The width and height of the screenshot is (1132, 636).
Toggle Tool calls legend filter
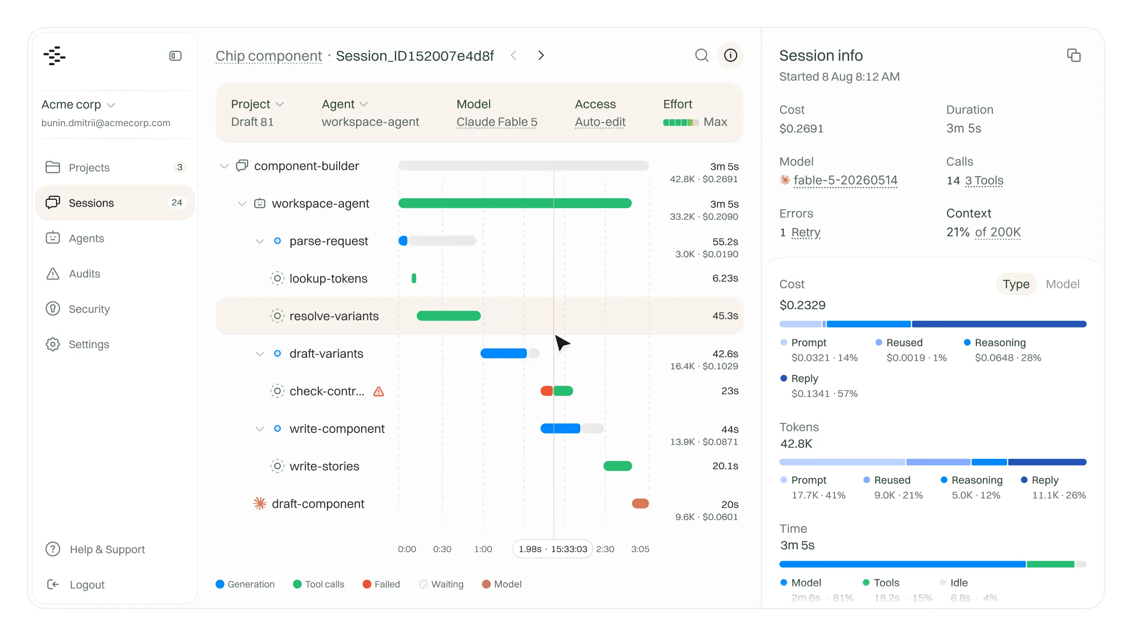coord(319,584)
